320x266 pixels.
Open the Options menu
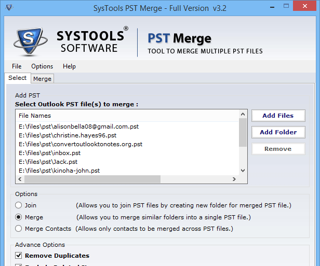[x=42, y=66]
